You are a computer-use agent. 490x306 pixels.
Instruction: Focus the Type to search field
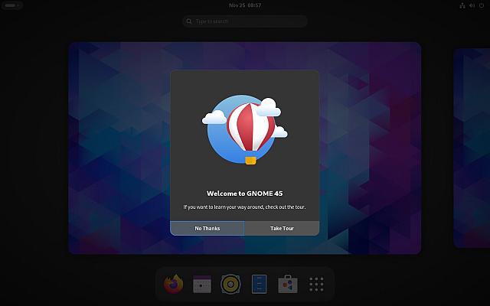245,21
